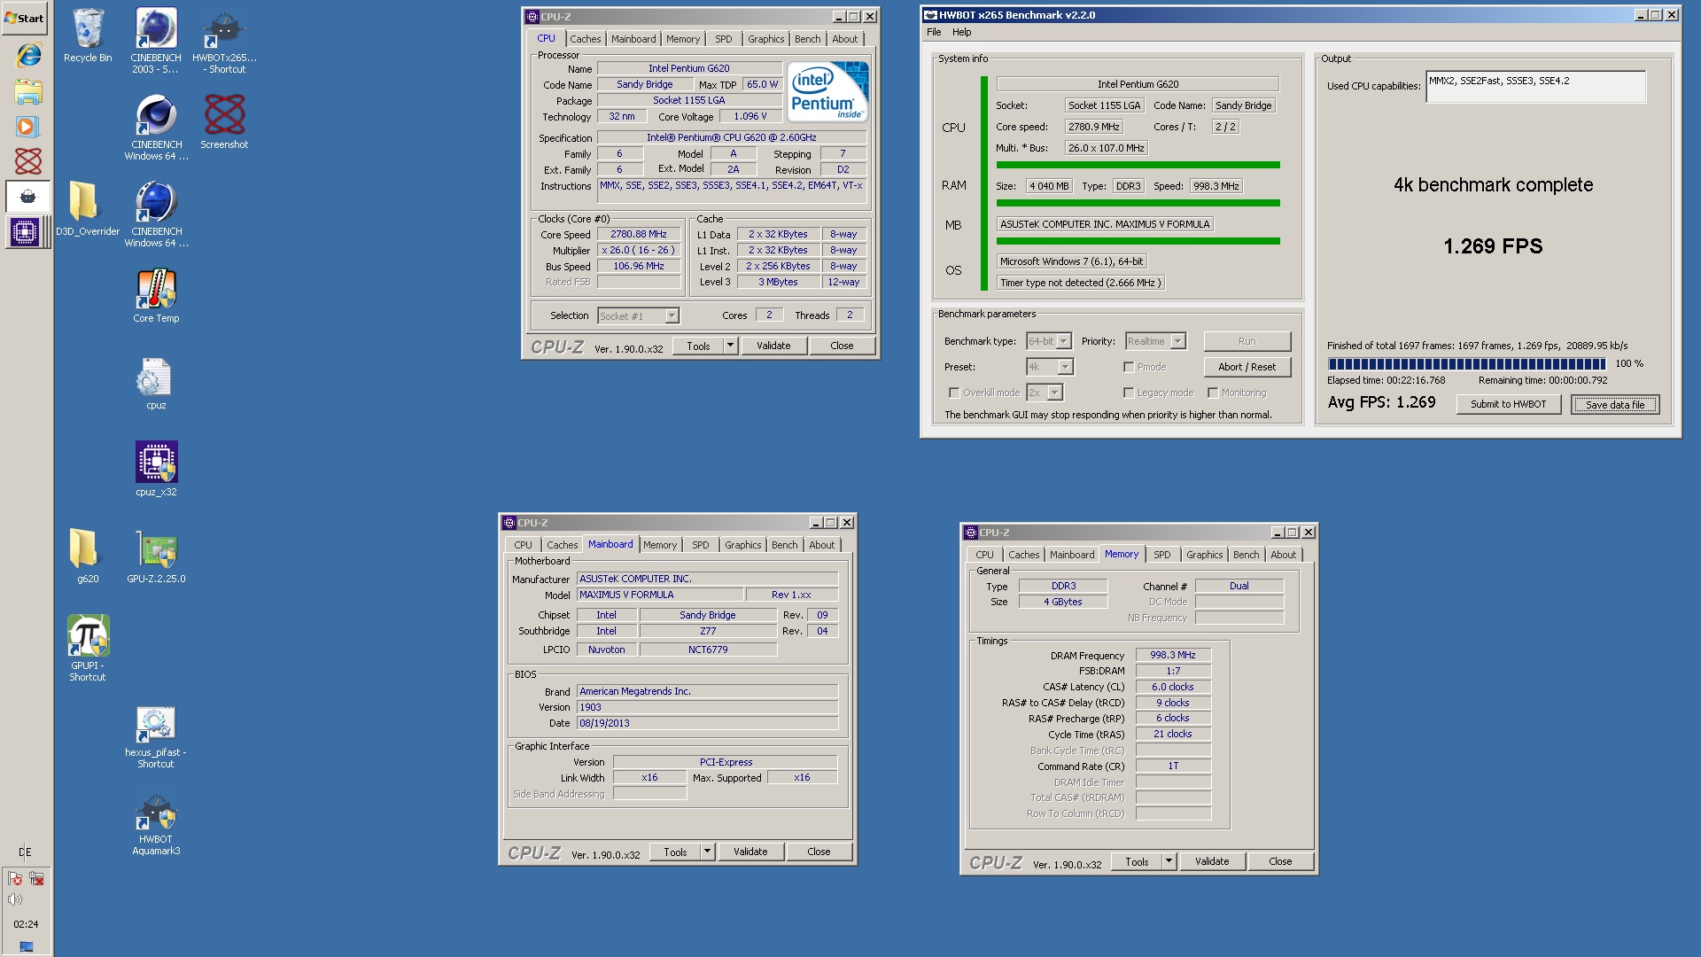
Task: Click Validate in CPU-Z CPU window
Action: (773, 346)
